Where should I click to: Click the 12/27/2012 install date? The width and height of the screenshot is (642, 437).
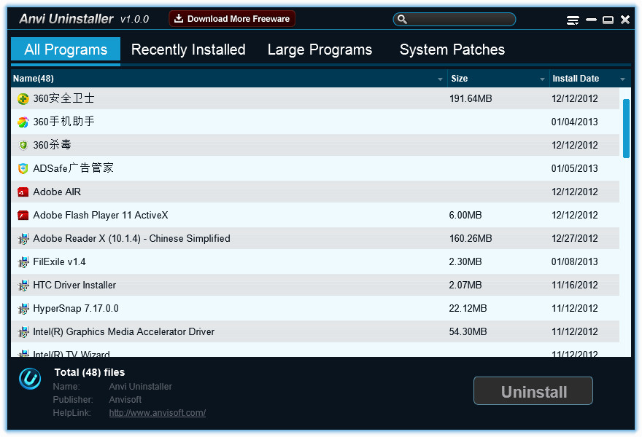(574, 238)
